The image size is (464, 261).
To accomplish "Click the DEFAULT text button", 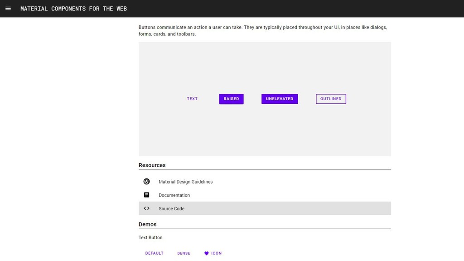I will (x=154, y=253).
